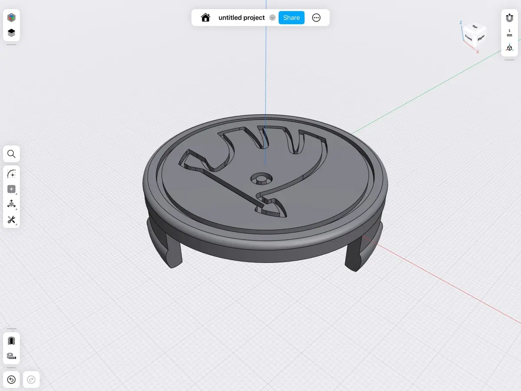The width and height of the screenshot is (521, 391).
Task: Click the Front face of view cube
Action: 468,38
